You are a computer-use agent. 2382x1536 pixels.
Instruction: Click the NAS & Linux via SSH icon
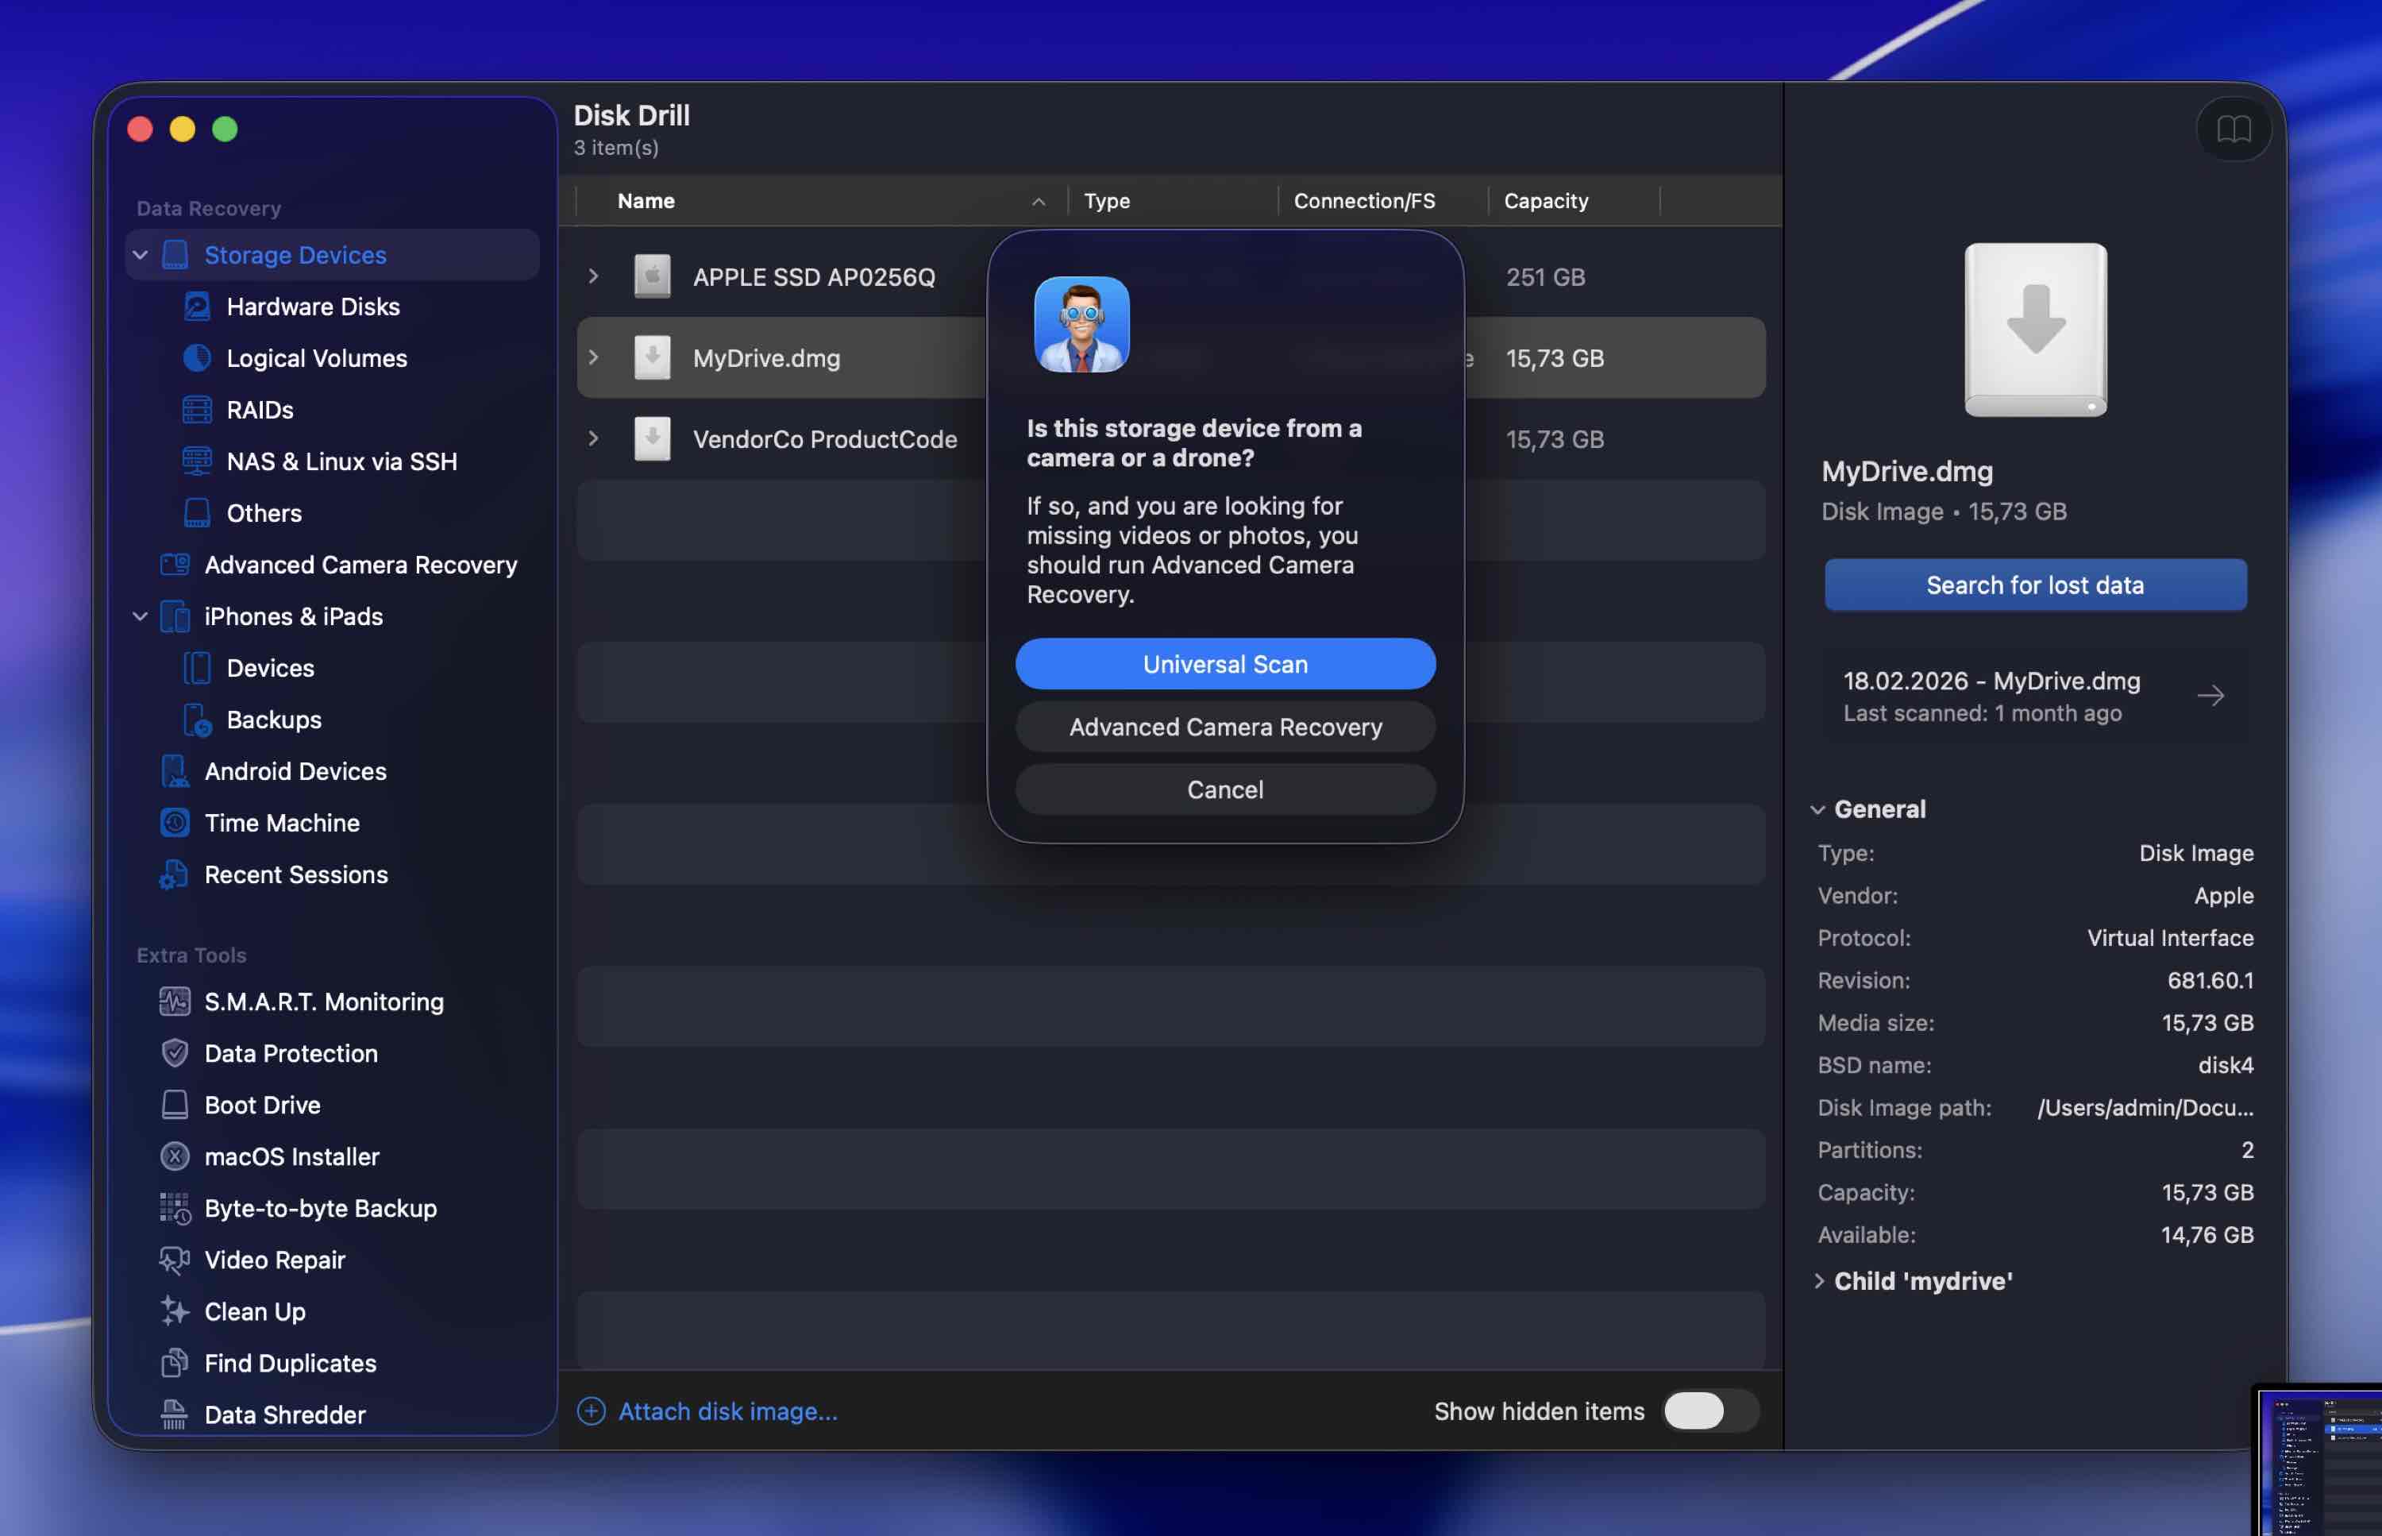[x=198, y=461]
